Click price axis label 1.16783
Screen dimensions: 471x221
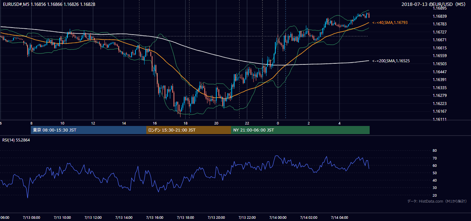[440, 24]
